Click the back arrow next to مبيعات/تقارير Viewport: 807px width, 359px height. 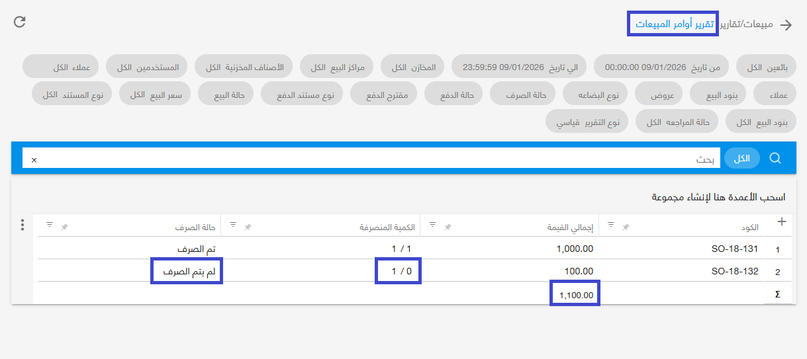[x=786, y=25]
